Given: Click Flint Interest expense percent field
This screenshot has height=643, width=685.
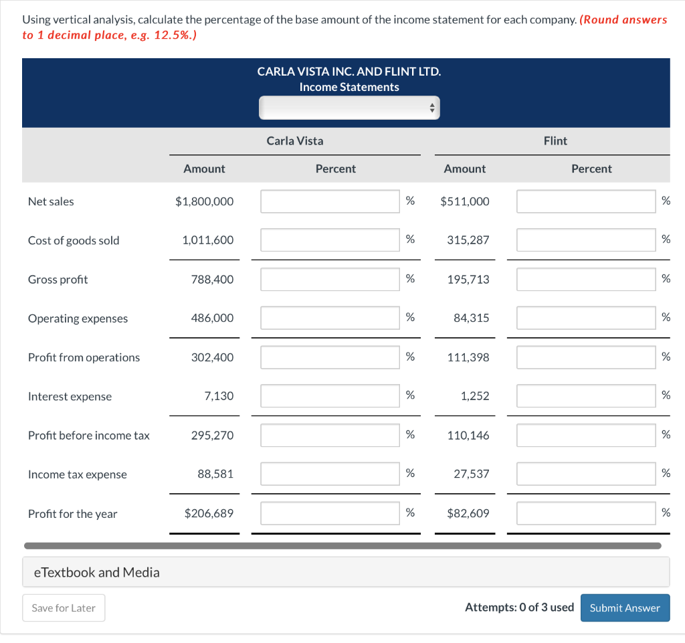Looking at the screenshot, I should (585, 395).
